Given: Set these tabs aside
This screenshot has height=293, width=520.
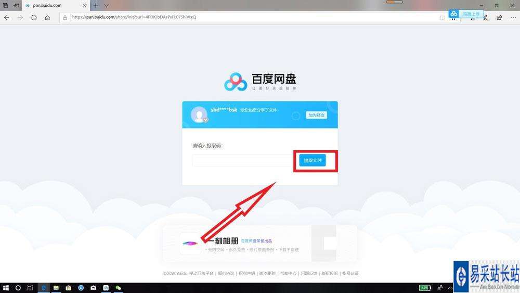Looking at the screenshot, I should click(16, 6).
